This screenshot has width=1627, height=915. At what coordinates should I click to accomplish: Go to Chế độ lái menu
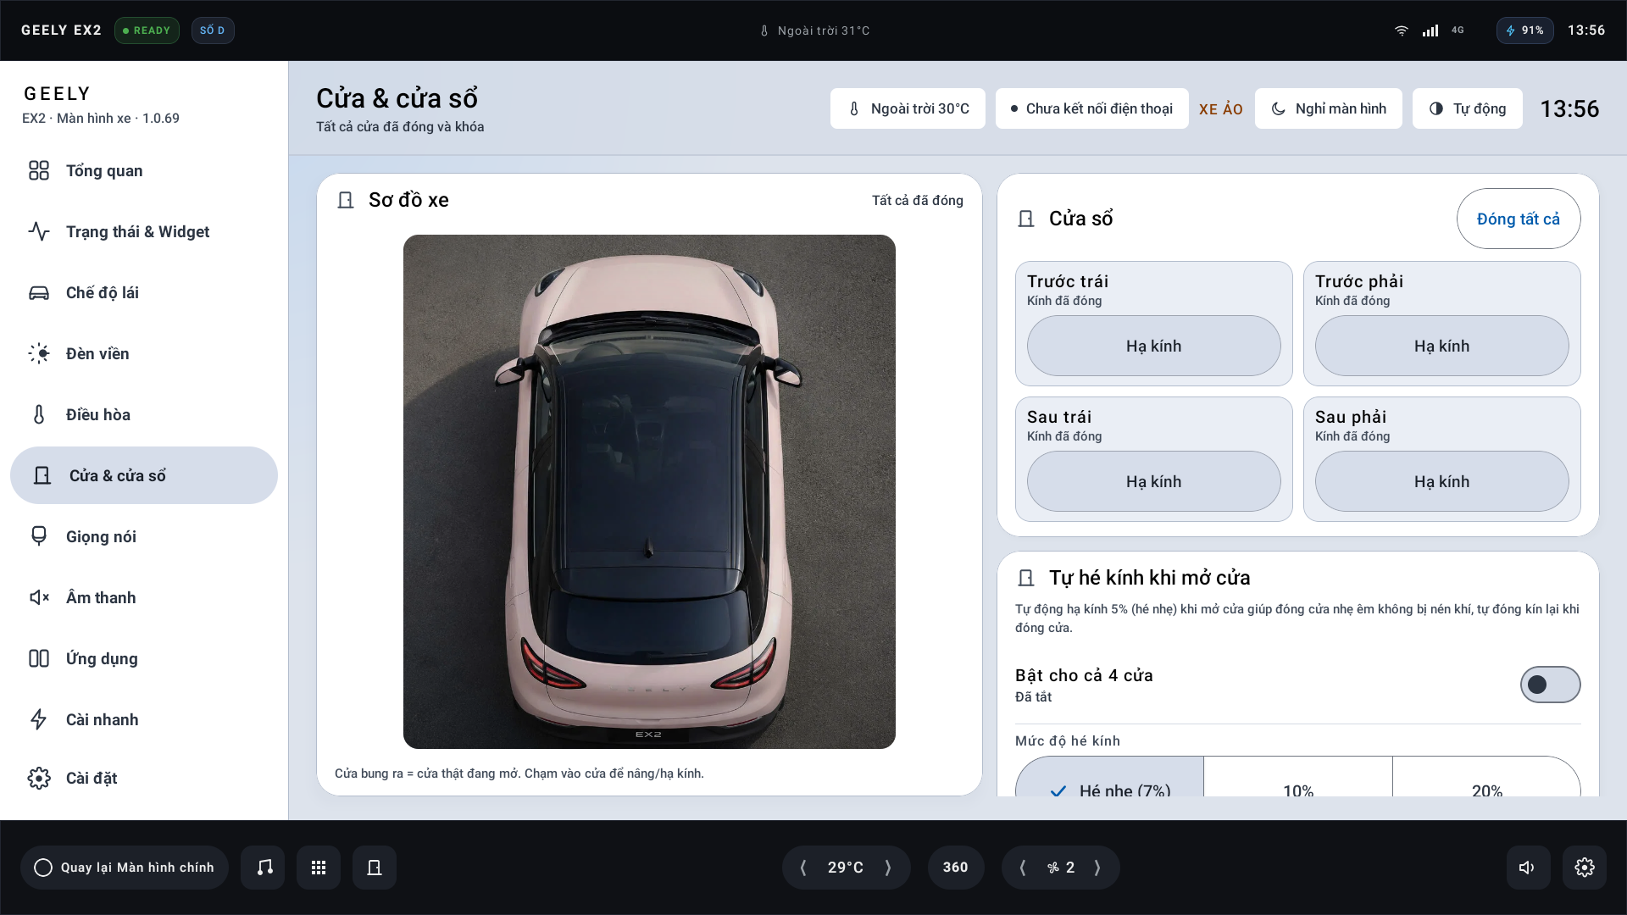144,292
